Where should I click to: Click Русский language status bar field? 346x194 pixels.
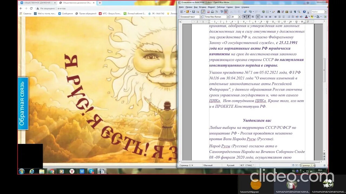pyautogui.click(x=231, y=165)
